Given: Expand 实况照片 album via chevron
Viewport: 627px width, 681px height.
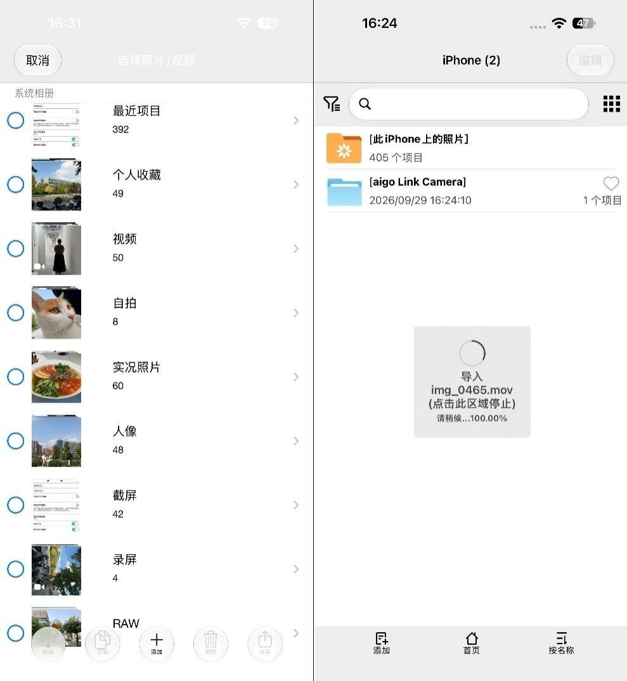Looking at the screenshot, I should coord(296,377).
